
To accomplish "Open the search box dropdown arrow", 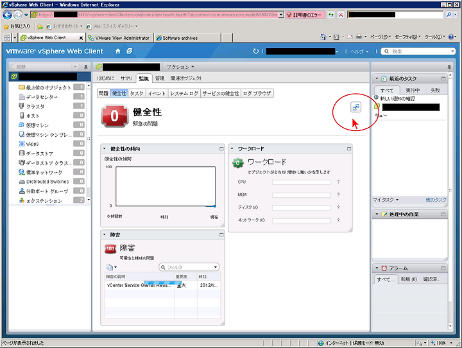I will 452,51.
